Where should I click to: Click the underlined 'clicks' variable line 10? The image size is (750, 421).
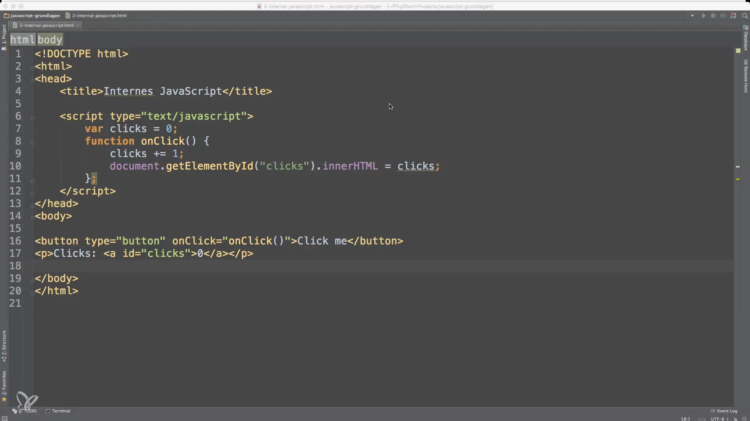416,166
